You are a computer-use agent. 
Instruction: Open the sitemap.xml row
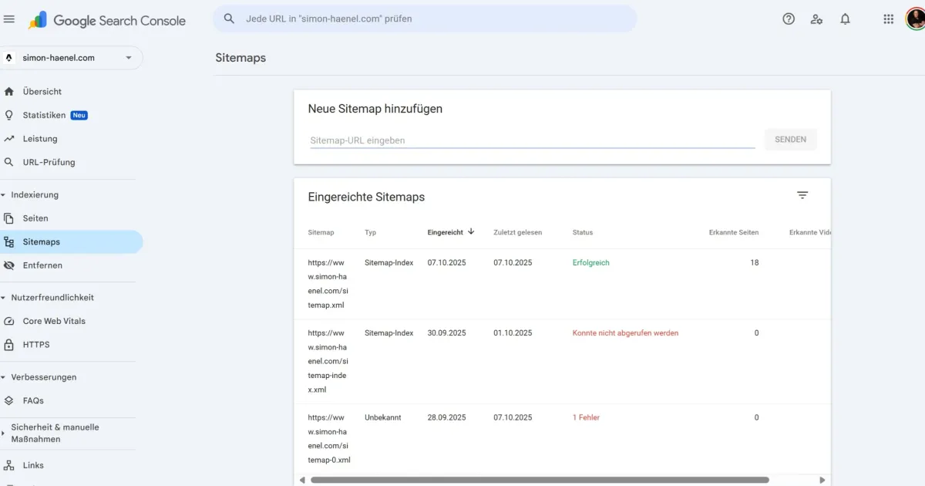(x=563, y=284)
